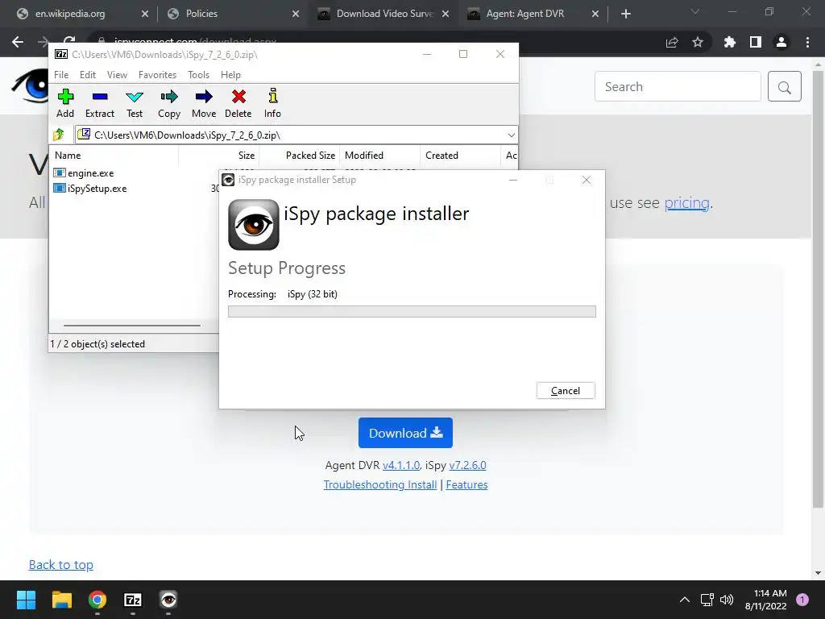Image resolution: width=825 pixels, height=619 pixels.
Task: Toggle Chrome side panel
Action: click(756, 42)
